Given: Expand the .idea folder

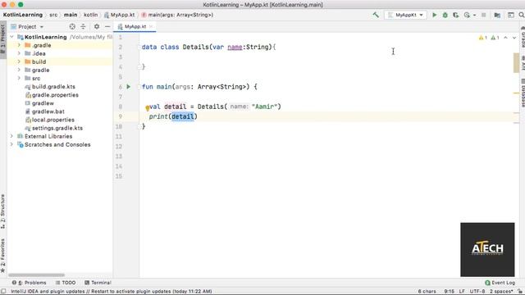Looking at the screenshot, I should (19, 53).
